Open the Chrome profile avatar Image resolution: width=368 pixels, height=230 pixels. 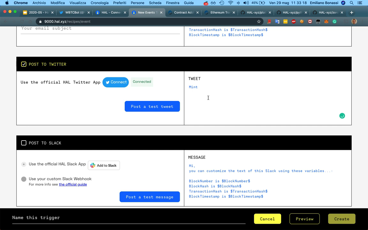click(x=354, y=22)
